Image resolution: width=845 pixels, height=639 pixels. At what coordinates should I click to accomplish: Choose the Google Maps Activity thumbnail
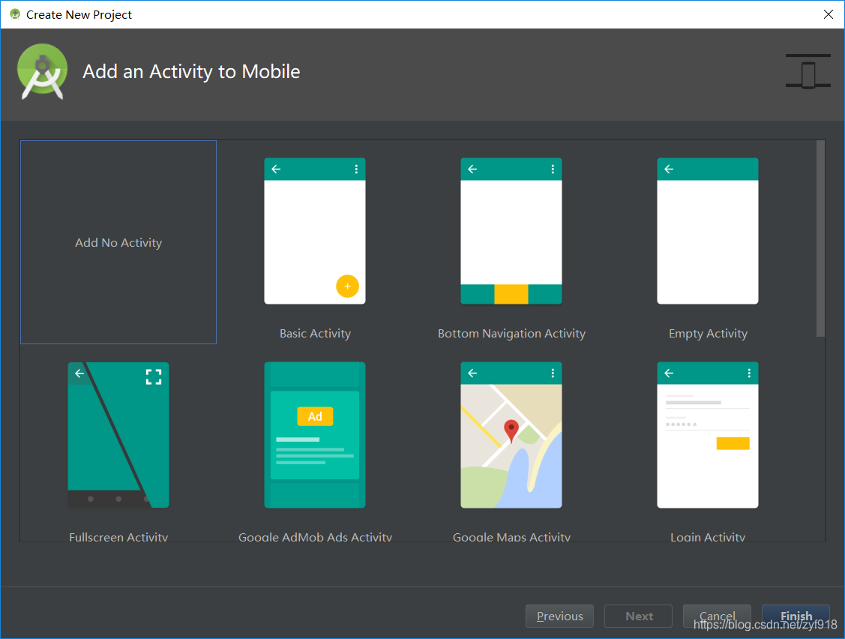pos(511,435)
